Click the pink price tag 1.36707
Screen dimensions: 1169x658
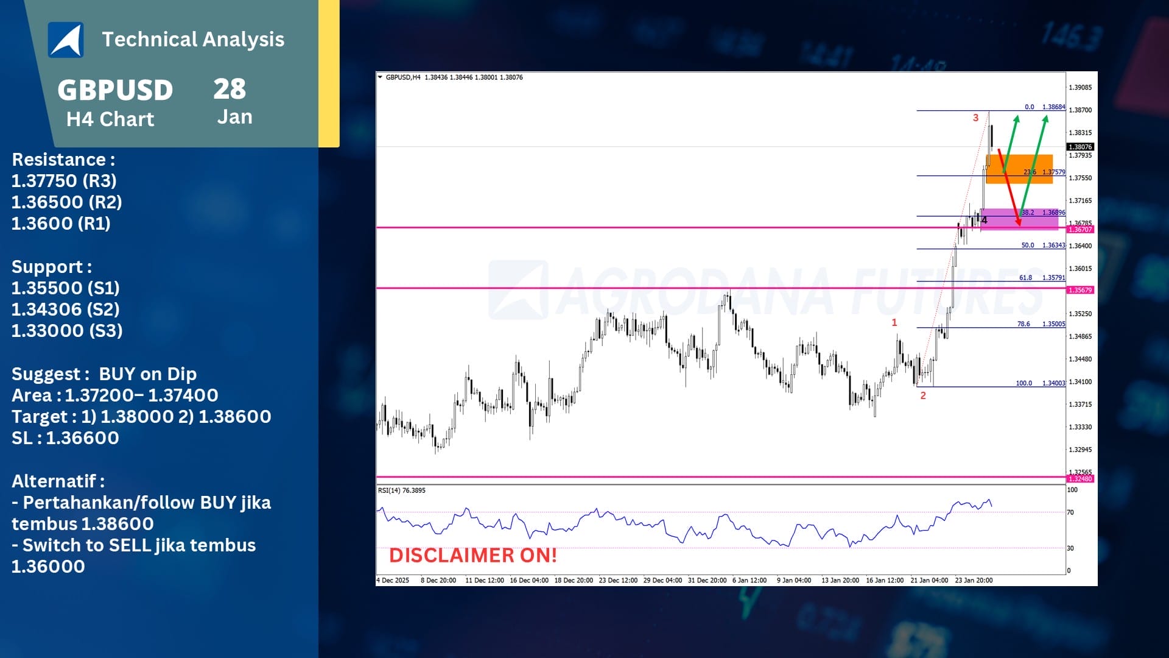(x=1081, y=230)
